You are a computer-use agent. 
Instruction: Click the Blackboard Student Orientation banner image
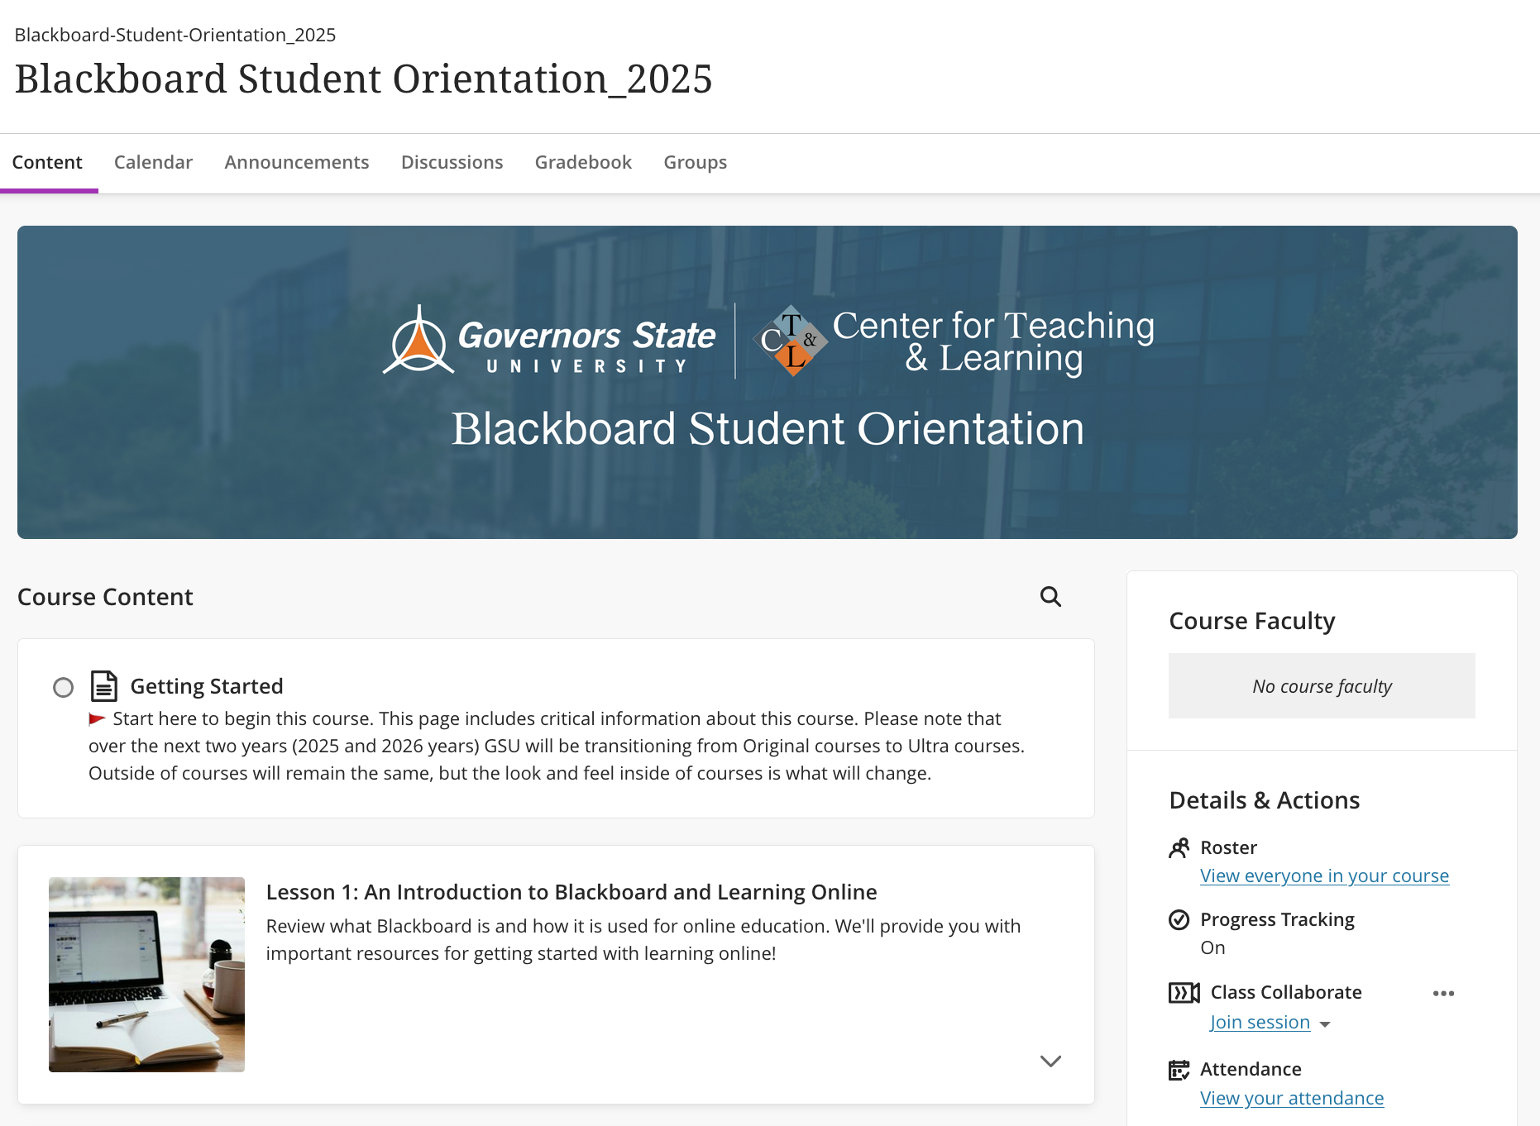tap(768, 382)
